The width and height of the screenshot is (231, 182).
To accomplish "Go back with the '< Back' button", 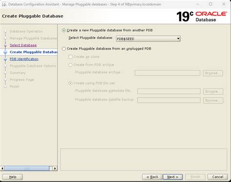I will click(152, 177).
